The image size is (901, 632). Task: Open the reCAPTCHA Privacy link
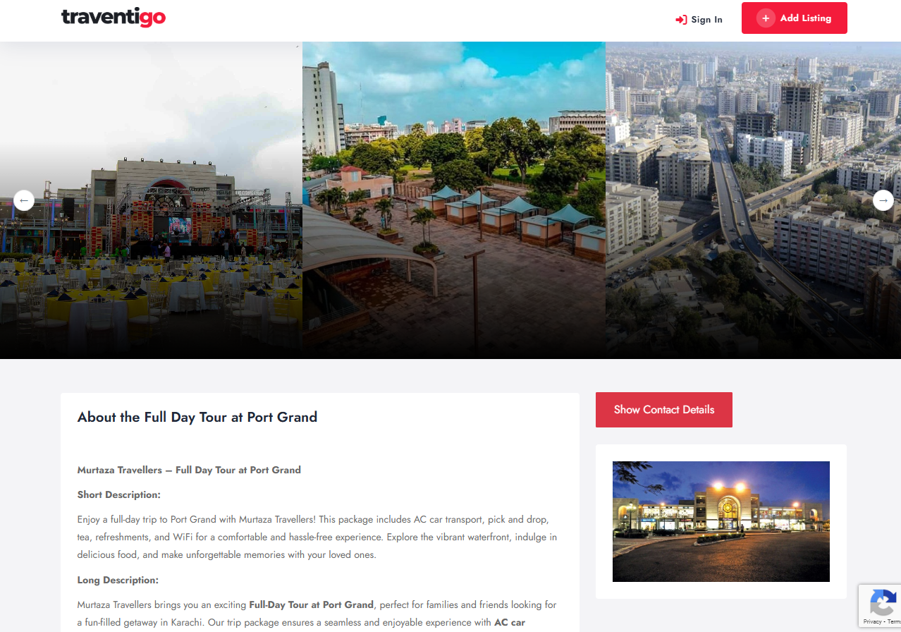[x=872, y=621]
